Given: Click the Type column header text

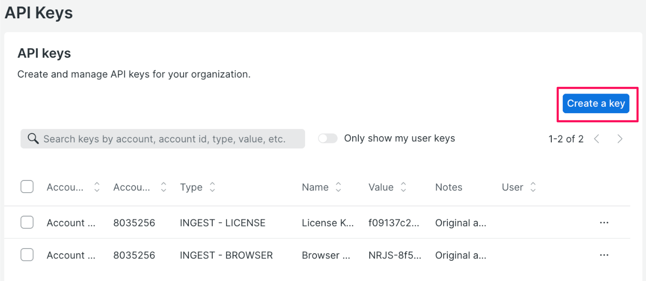Looking at the screenshot, I should (x=191, y=187).
